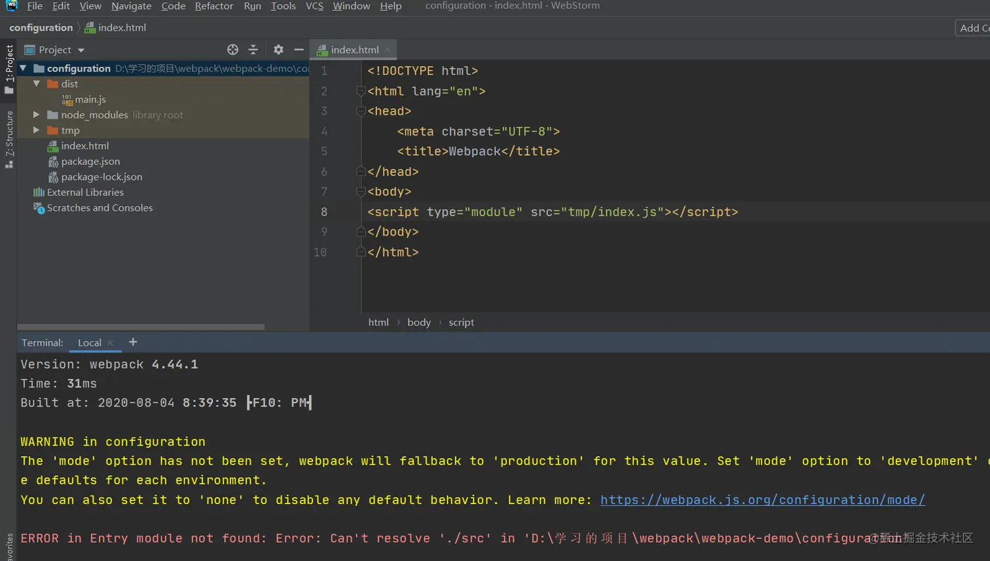Collapse the dist folder arrow
Screen dimensions: 990x561
(x=37, y=84)
